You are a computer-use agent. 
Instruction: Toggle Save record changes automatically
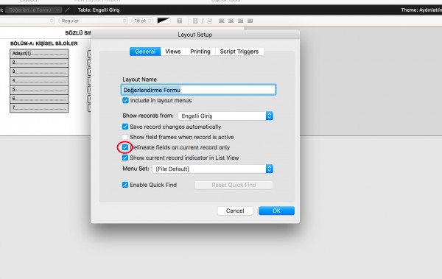click(125, 127)
